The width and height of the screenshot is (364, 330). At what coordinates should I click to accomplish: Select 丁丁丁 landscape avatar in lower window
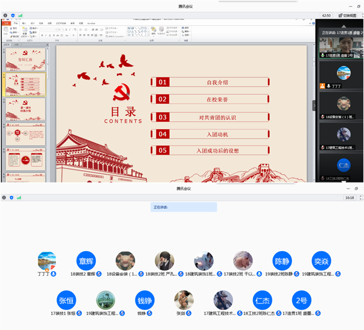[x=47, y=261]
